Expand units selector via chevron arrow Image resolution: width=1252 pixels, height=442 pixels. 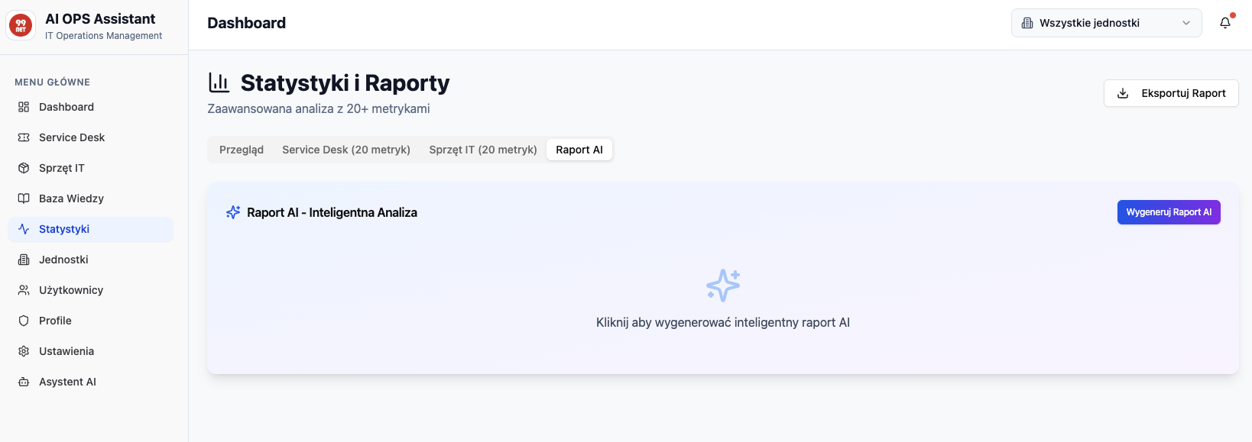click(x=1186, y=23)
